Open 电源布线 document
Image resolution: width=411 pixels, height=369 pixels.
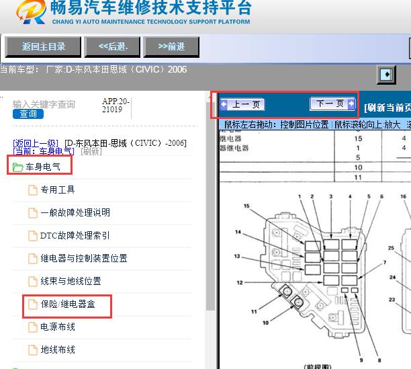[58, 327]
